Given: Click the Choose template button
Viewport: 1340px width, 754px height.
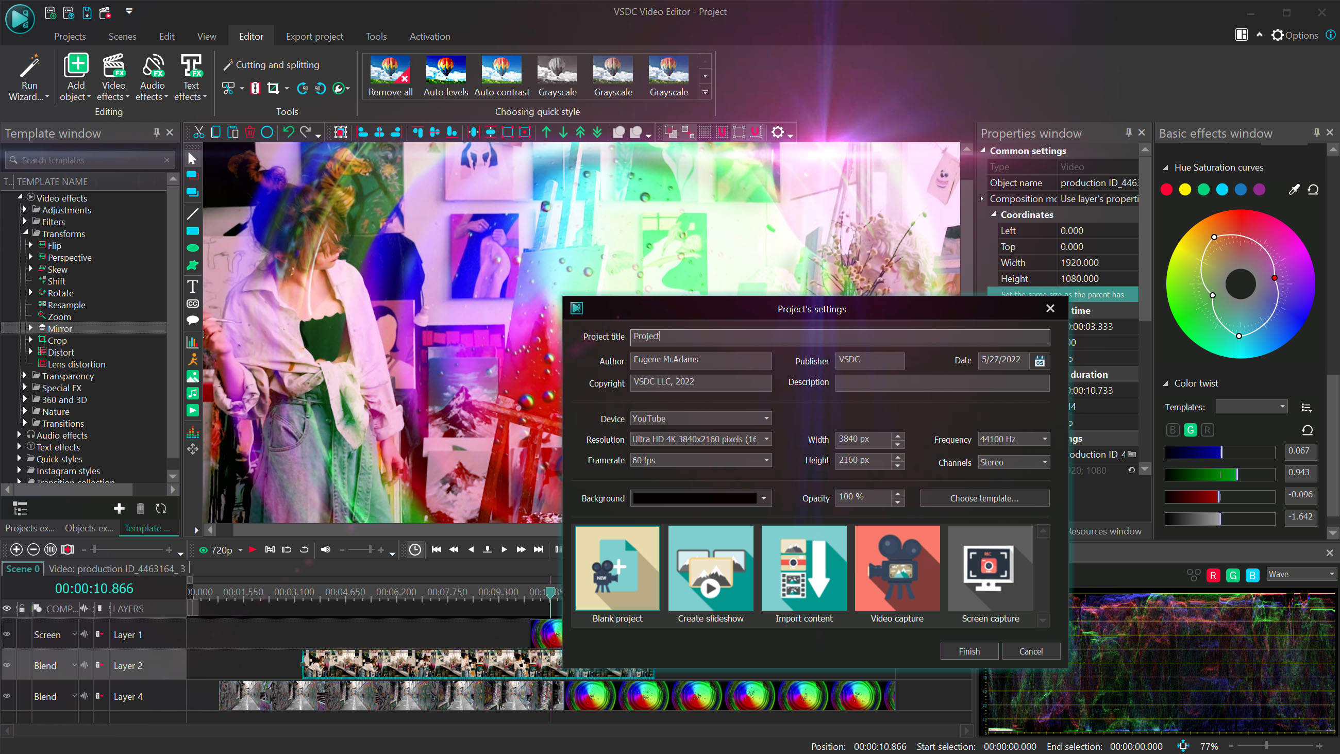Looking at the screenshot, I should [x=984, y=498].
